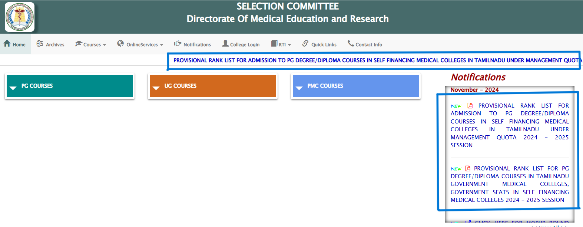This screenshot has height=227, width=583.
Task: Open the Management Quota rank list notification link
Action: tap(510, 125)
